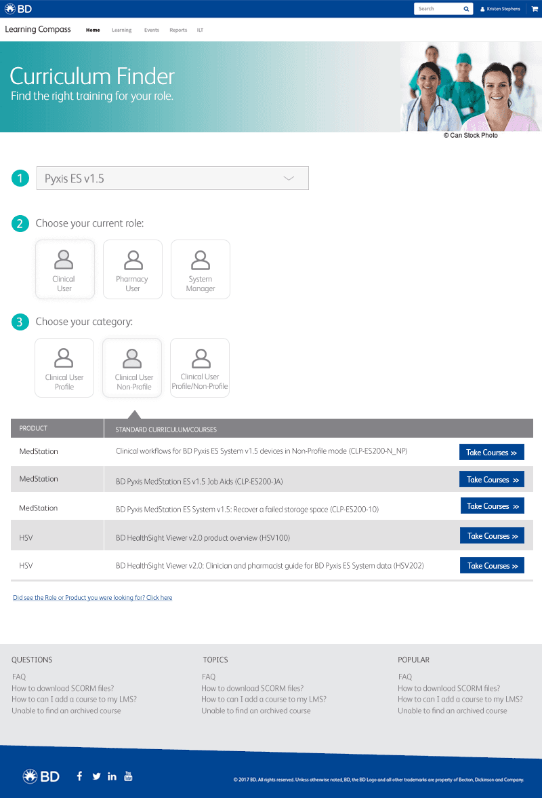Choose Clinical User Non-Profile category card
The width and height of the screenshot is (542, 798).
[132, 368]
